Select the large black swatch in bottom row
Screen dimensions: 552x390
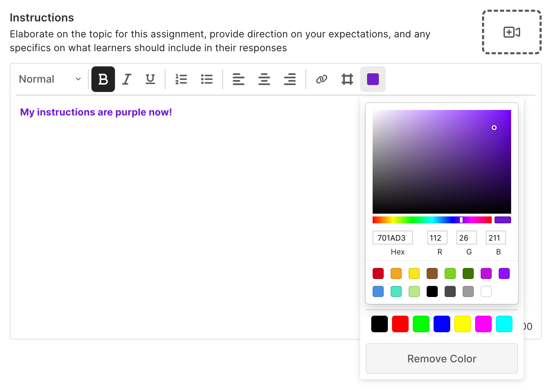380,324
